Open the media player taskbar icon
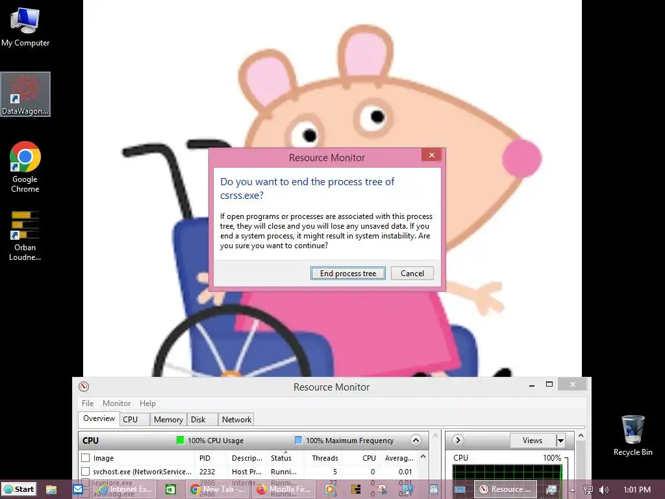Screen dimensions: 665x499 (329, 489)
